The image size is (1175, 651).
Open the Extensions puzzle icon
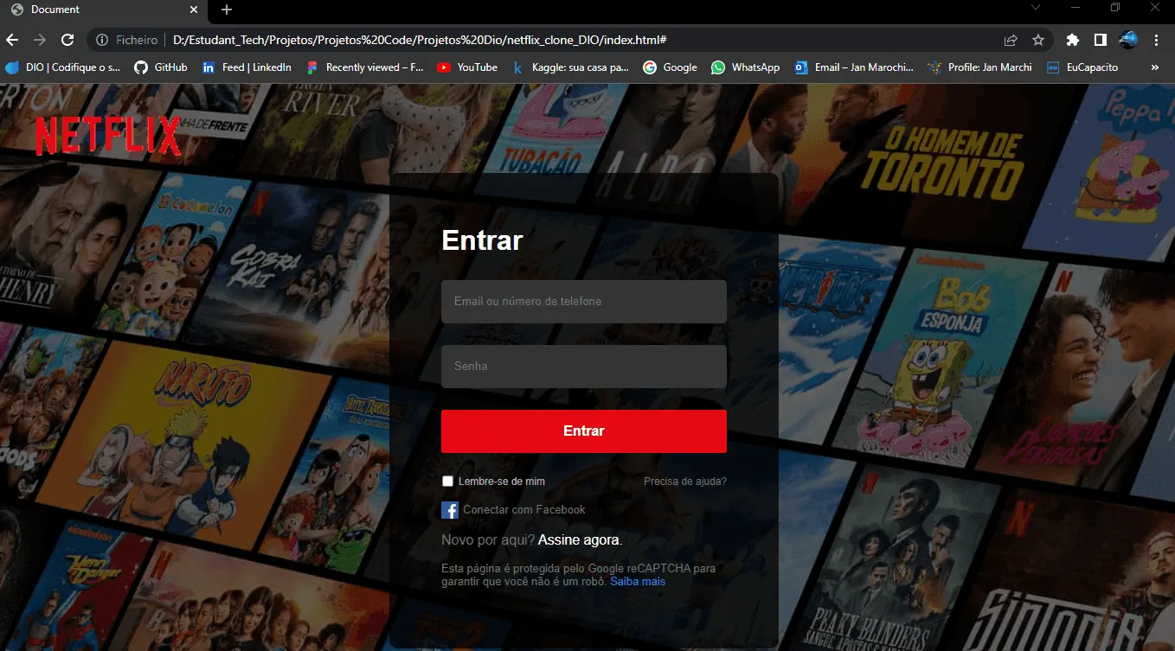click(1073, 40)
